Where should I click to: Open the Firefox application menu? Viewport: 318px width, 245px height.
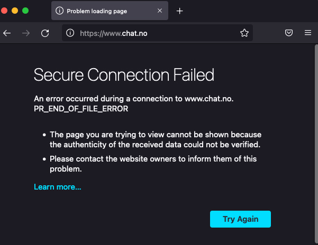click(x=307, y=33)
